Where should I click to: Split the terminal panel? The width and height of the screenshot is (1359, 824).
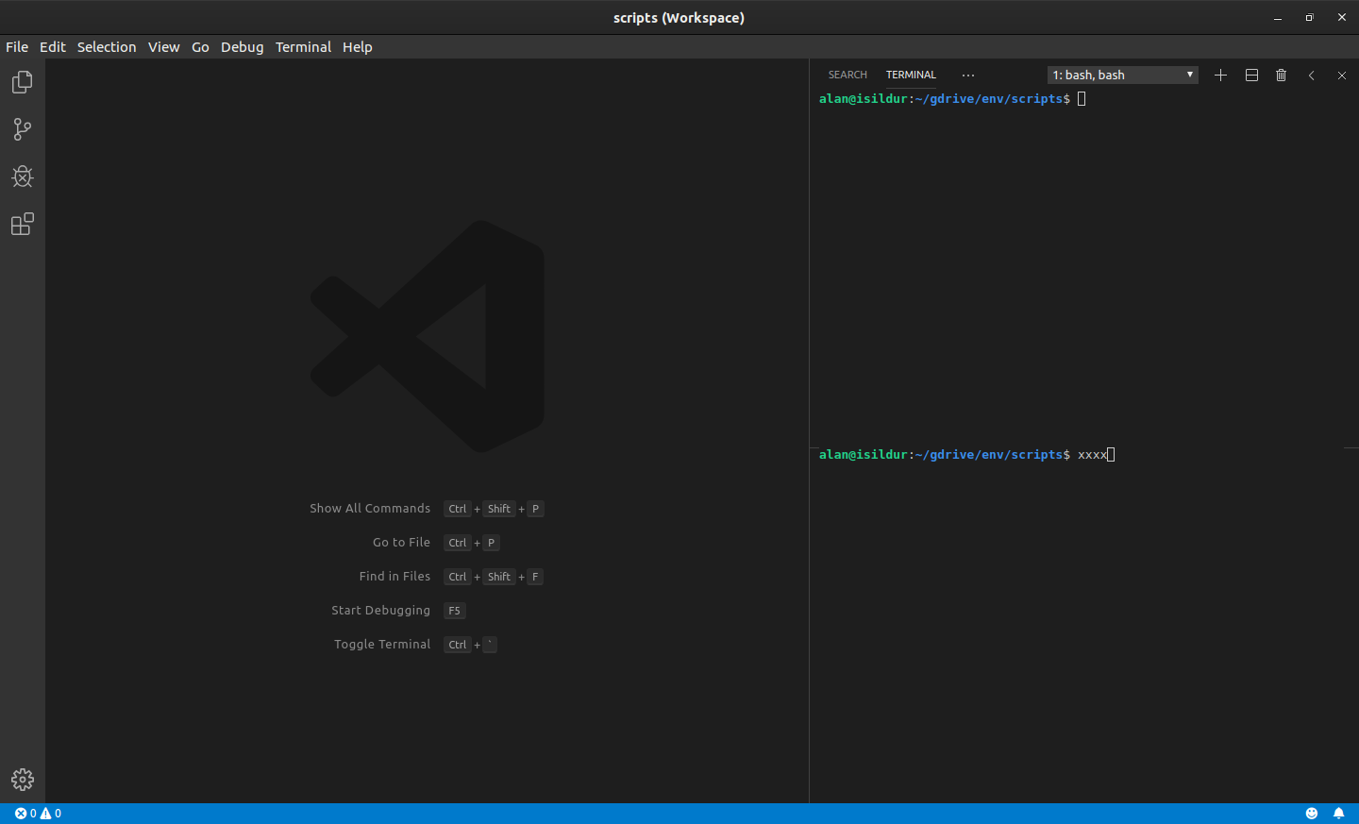1250,75
